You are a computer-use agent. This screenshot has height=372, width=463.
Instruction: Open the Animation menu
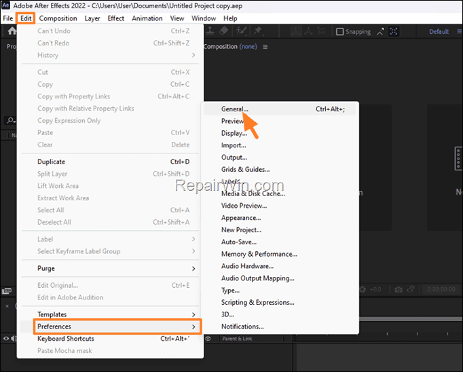[x=147, y=18]
